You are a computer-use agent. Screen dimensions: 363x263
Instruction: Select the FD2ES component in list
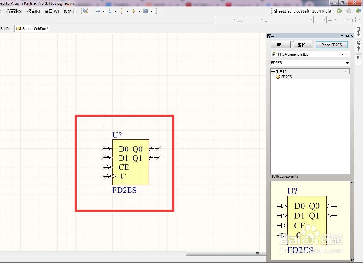286,77
